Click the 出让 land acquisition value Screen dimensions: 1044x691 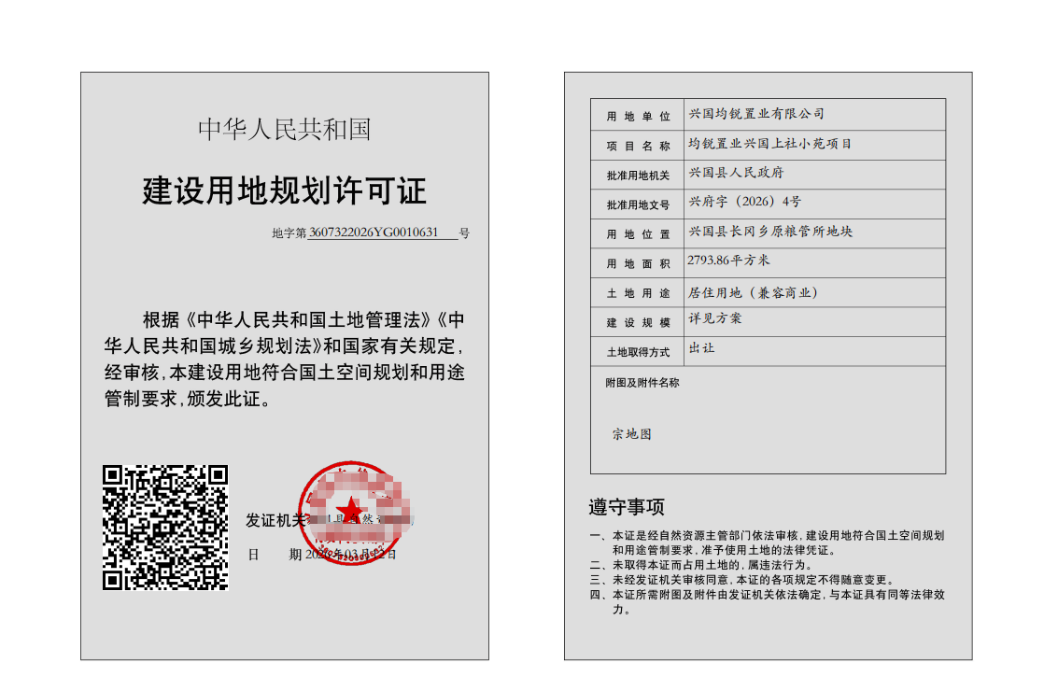click(701, 347)
